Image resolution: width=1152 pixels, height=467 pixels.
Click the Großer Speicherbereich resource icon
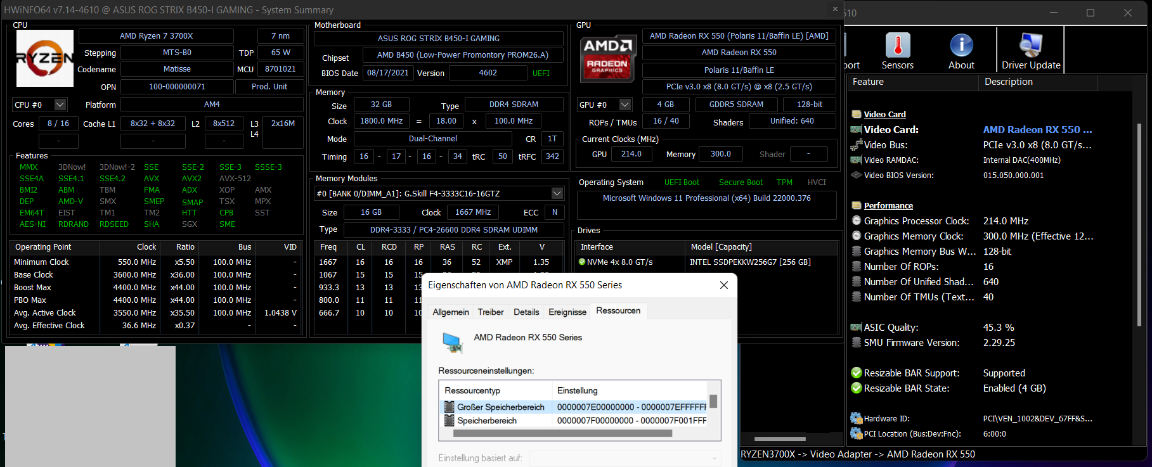pos(450,407)
